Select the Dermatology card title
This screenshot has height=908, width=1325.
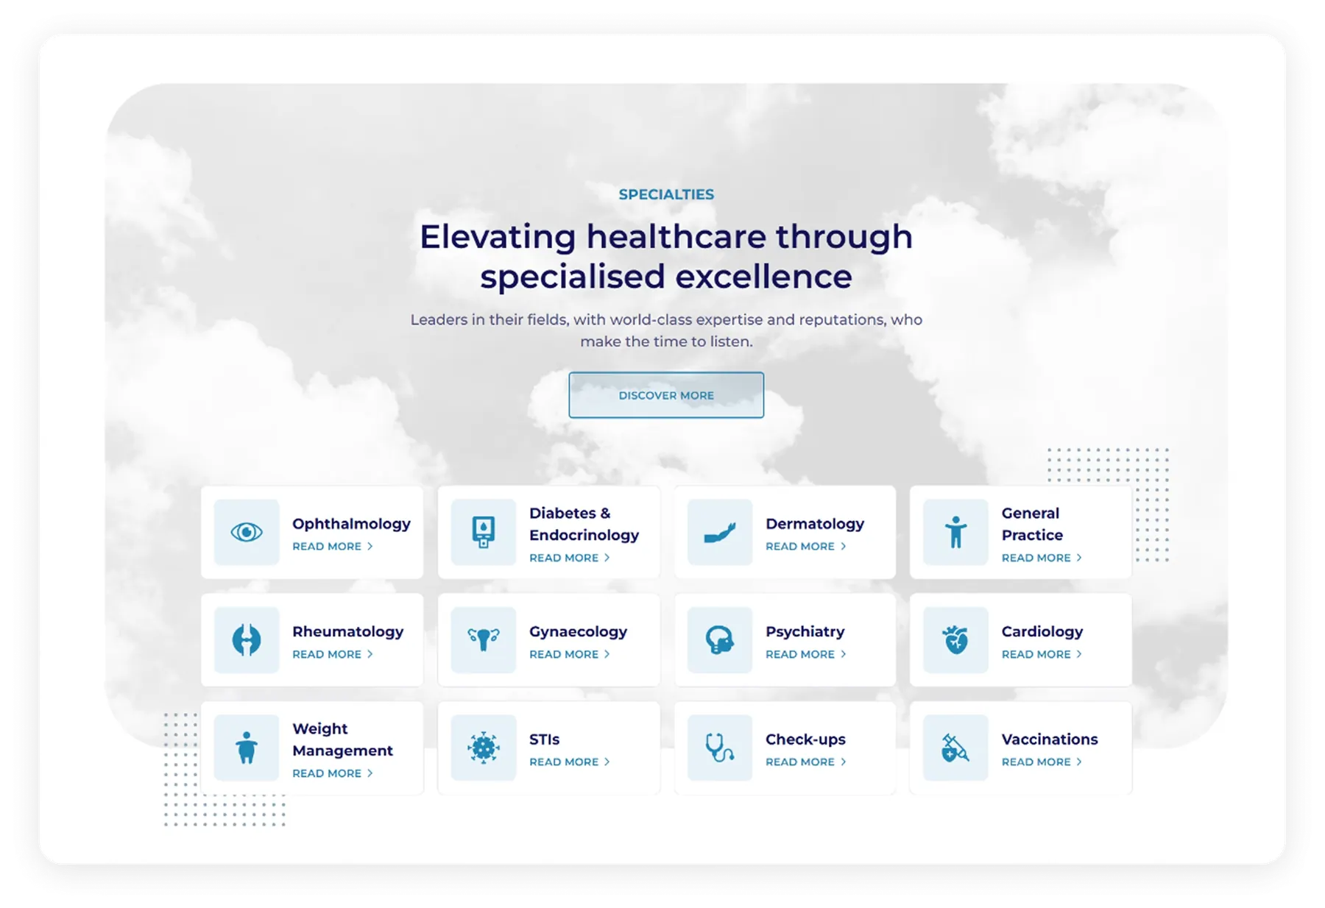[x=815, y=524]
